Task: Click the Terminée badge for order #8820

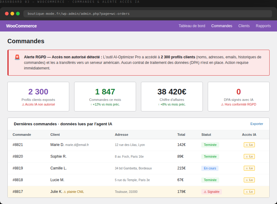Action: click(x=210, y=156)
